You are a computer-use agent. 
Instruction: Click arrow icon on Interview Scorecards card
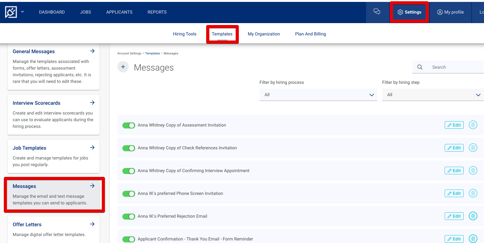pyautogui.click(x=92, y=103)
